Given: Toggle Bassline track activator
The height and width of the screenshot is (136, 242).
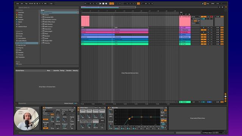Looking at the screenshot, I should click(x=203, y=30).
